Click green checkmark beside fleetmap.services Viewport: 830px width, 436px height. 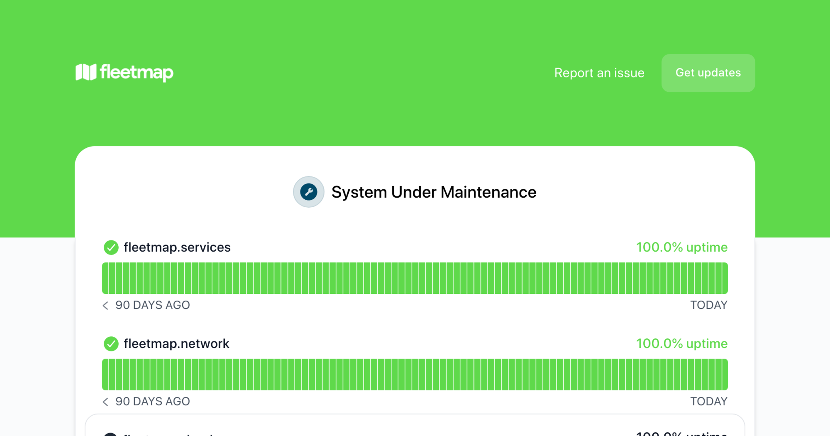tap(111, 247)
